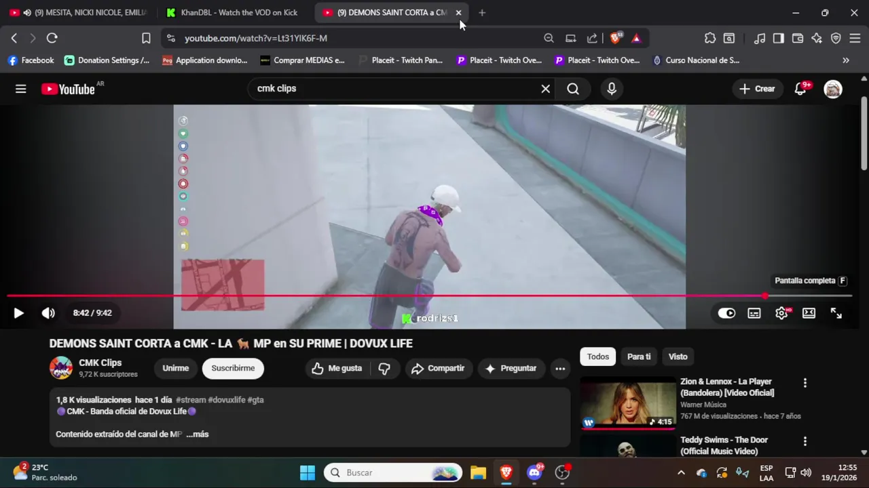Show more bookmarks chevron
This screenshot has width=869, height=488.
tap(846, 60)
